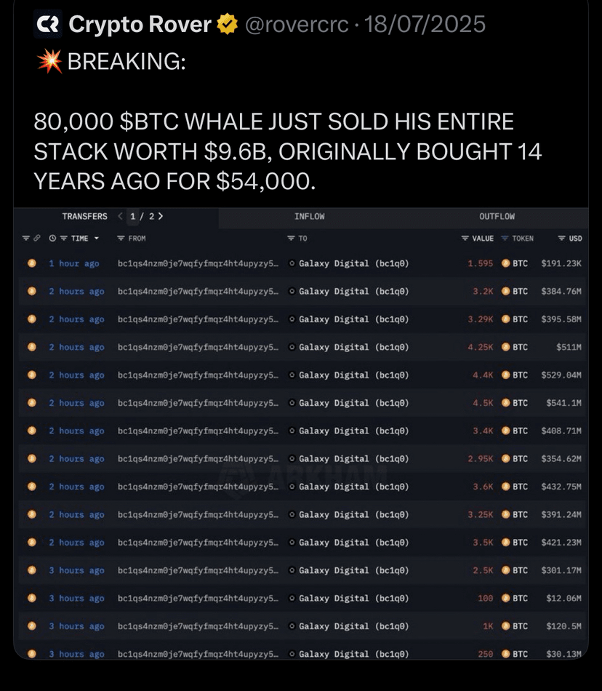This screenshot has width=602, height=691.
Task: Expand the TIME sort dropdown arrow
Action: (x=97, y=239)
